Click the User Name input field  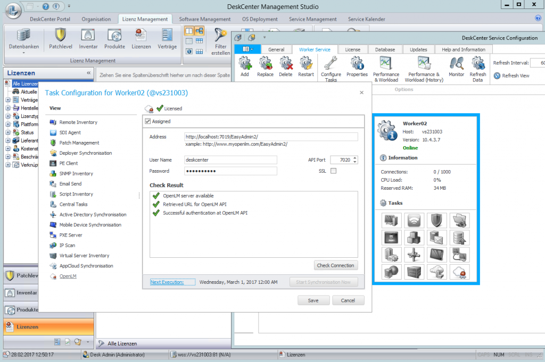230,159
